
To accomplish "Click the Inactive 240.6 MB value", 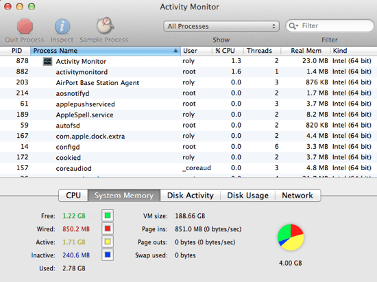I will [76, 255].
